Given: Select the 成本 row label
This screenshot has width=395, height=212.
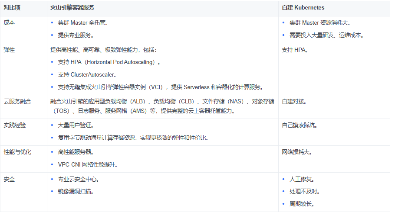Looking at the screenshot, I should (x=9, y=22).
